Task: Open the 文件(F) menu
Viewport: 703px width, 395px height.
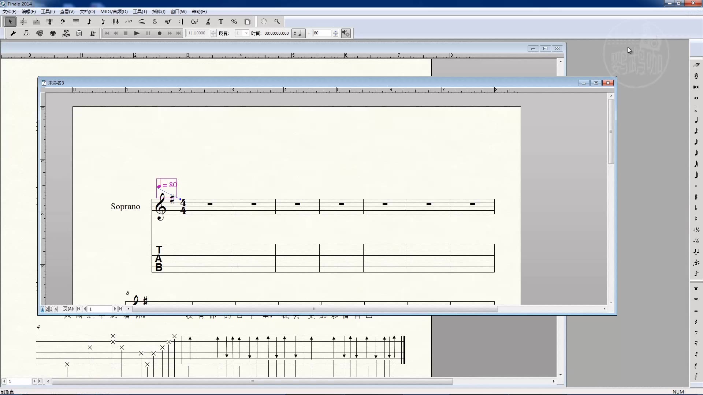Action: click(x=10, y=12)
